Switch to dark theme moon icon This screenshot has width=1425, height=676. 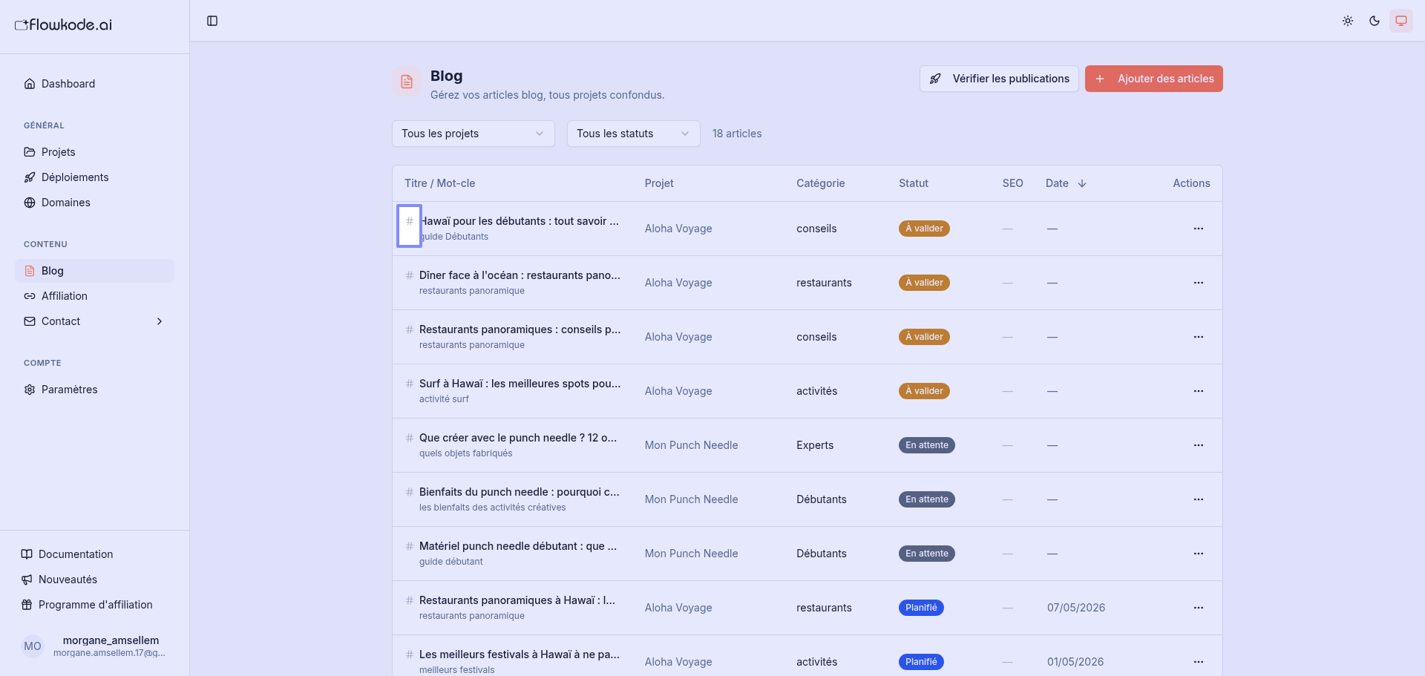pos(1375,21)
